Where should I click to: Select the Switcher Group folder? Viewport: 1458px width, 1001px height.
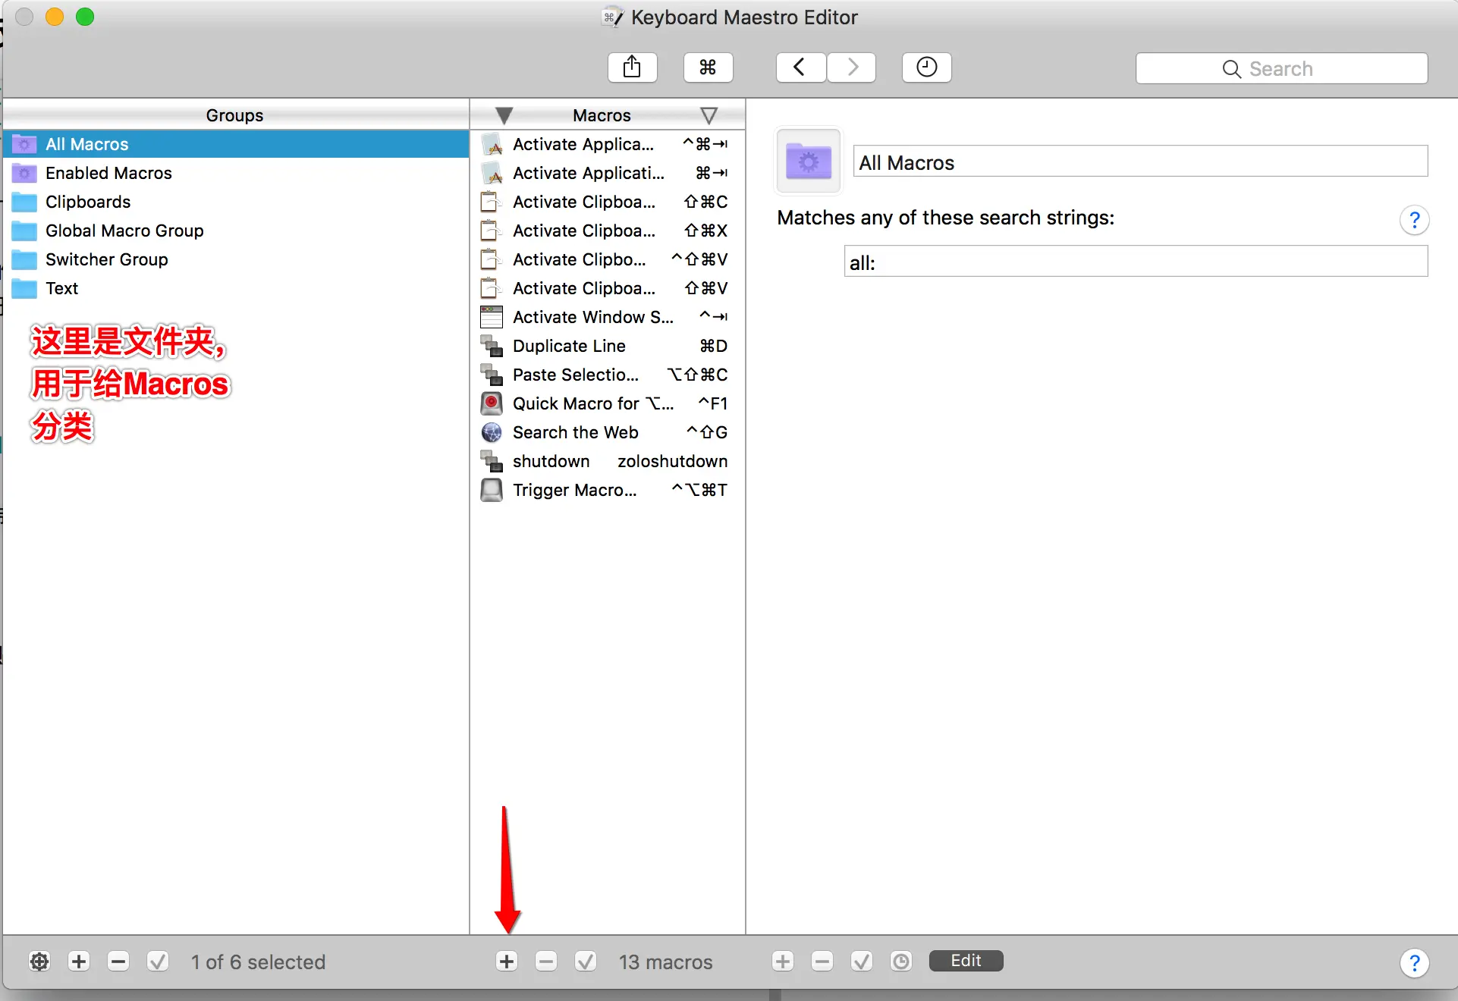(106, 259)
